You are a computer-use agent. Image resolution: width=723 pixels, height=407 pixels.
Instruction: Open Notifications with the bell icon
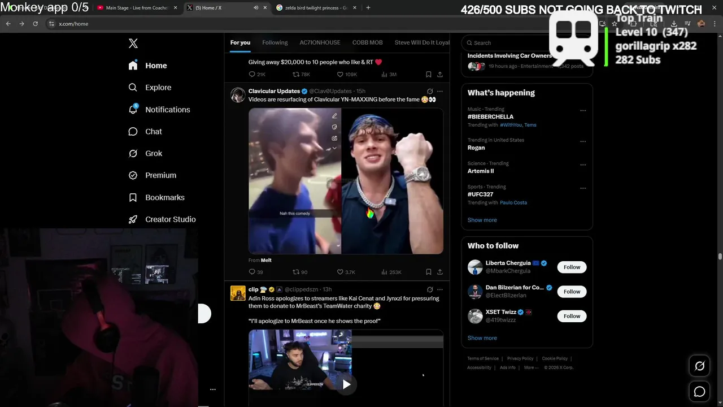click(x=159, y=110)
